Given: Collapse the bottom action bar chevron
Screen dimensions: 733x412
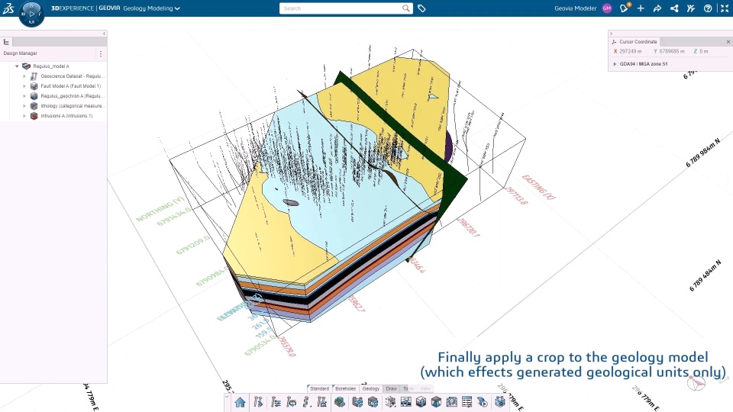Looking at the screenshot, I should point(228,396).
